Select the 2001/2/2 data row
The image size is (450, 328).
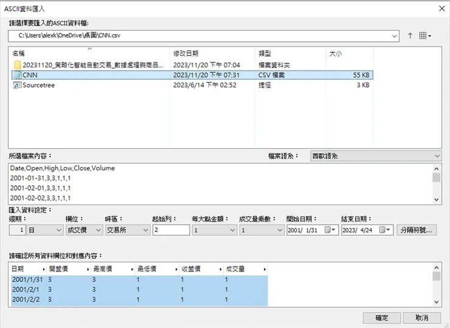[139, 299]
